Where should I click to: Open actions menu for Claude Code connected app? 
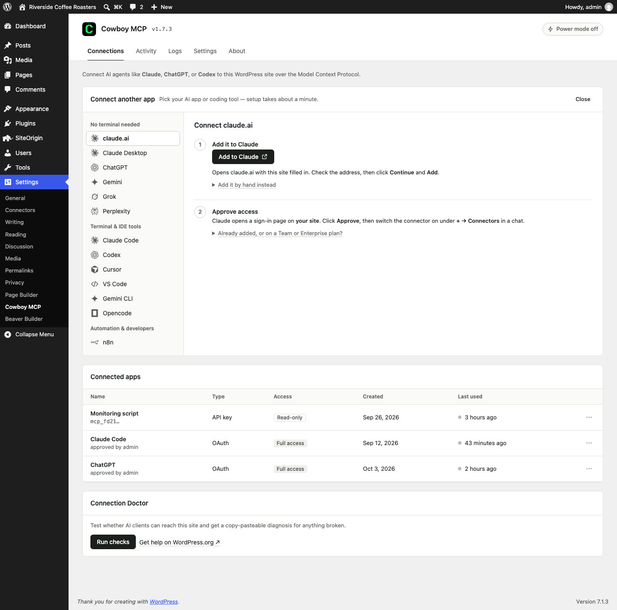pos(589,443)
